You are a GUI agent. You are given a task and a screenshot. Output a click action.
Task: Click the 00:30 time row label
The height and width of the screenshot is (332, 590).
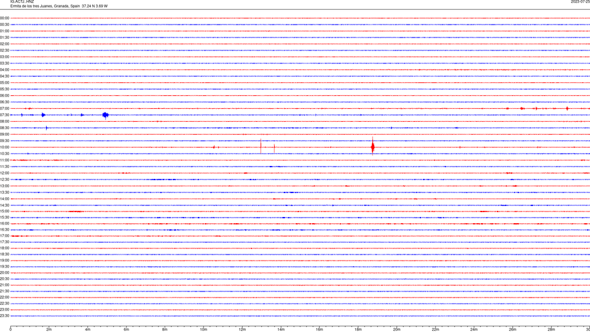coord(4,25)
